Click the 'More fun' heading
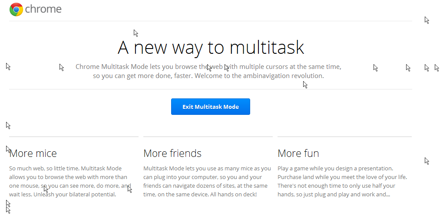The width and height of the screenshot is (443, 215). 298,153
